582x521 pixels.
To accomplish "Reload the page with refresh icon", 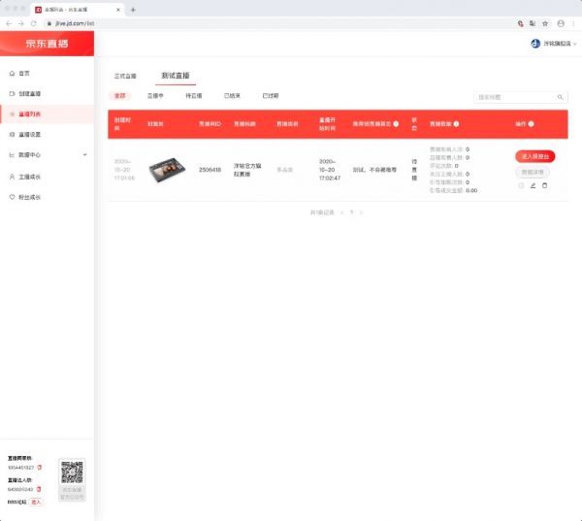I will pyautogui.click(x=34, y=23).
